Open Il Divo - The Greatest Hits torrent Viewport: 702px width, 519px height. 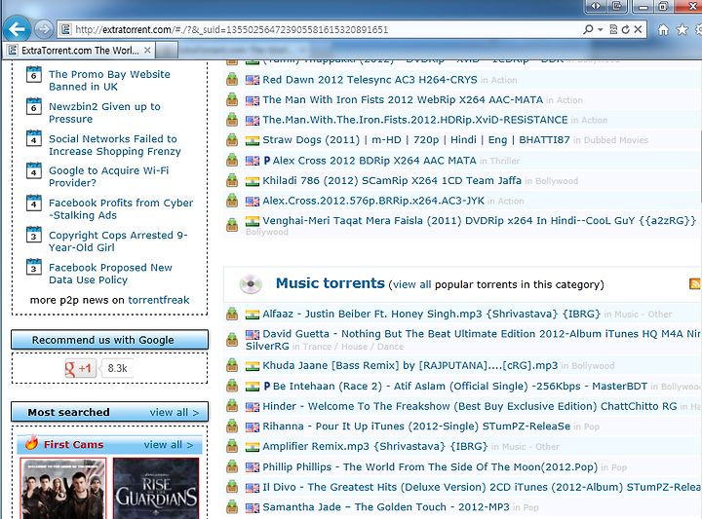482,487
